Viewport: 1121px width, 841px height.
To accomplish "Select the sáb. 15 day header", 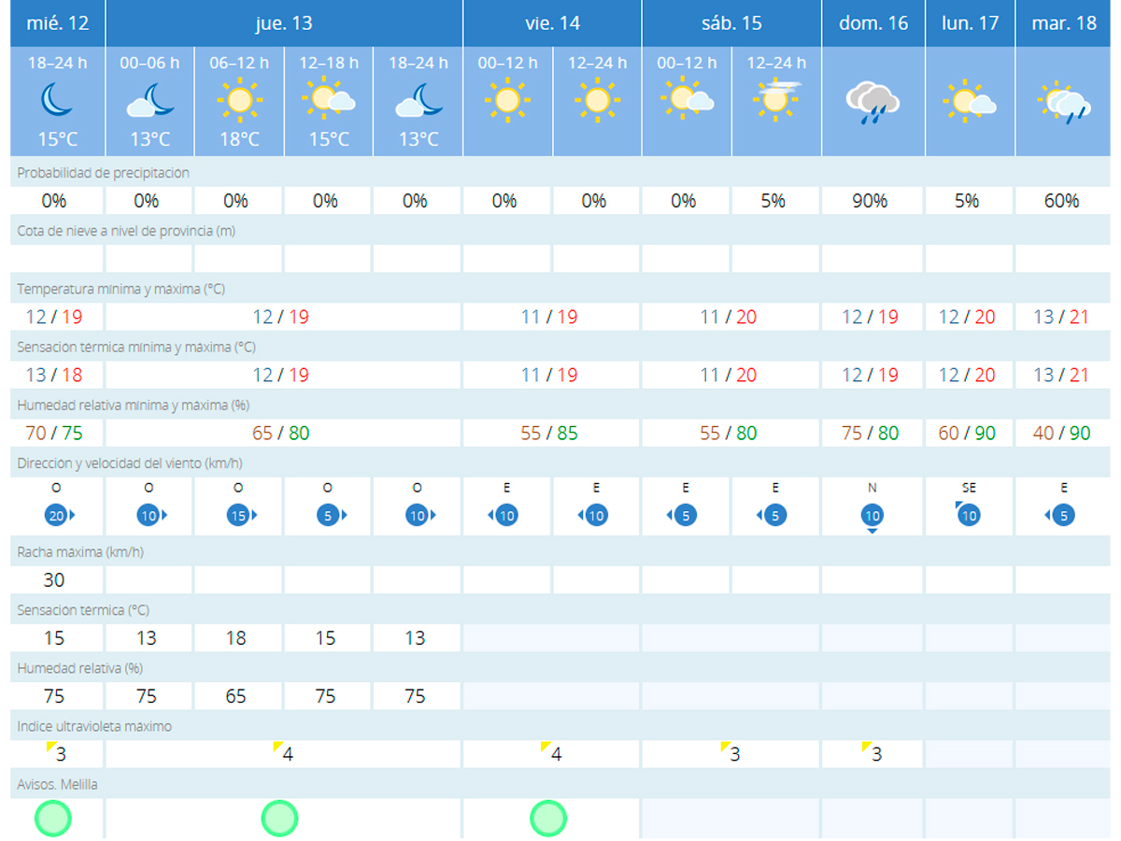I will pos(731,22).
